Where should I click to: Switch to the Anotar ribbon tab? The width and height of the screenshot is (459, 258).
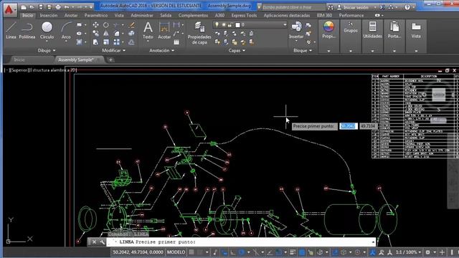pos(71,15)
